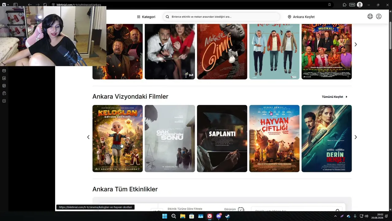Open File Explorer from the taskbar
Screen dimensions: 392x221
tap(183, 216)
